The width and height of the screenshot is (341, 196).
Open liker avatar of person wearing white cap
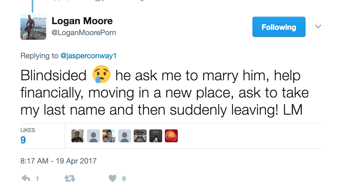click(78, 136)
